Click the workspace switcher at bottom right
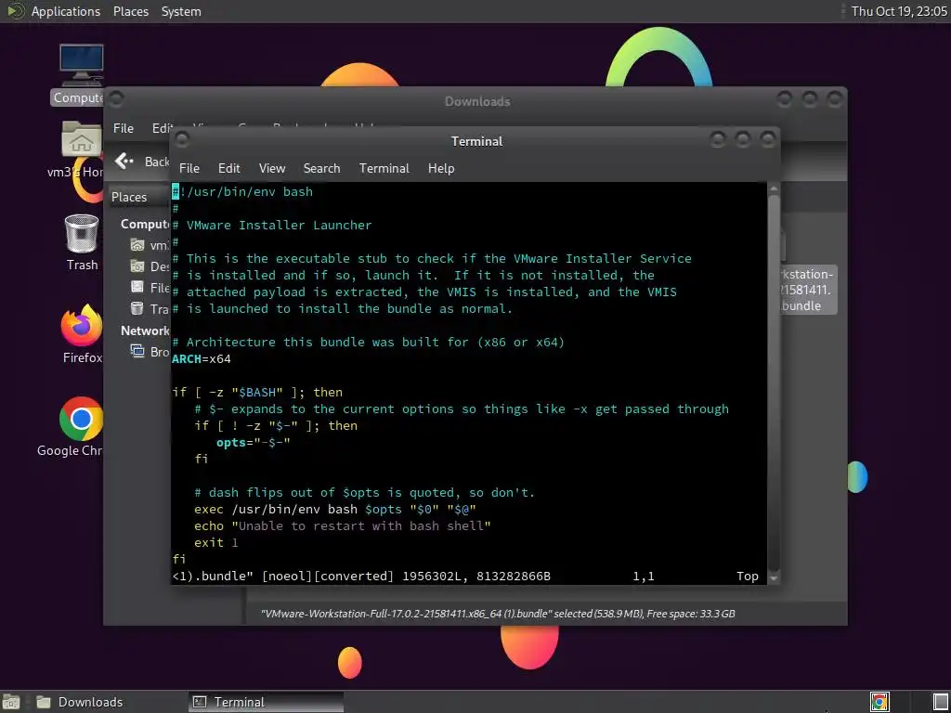Screen dimensions: 951x713 pyautogui.click(x=940, y=702)
